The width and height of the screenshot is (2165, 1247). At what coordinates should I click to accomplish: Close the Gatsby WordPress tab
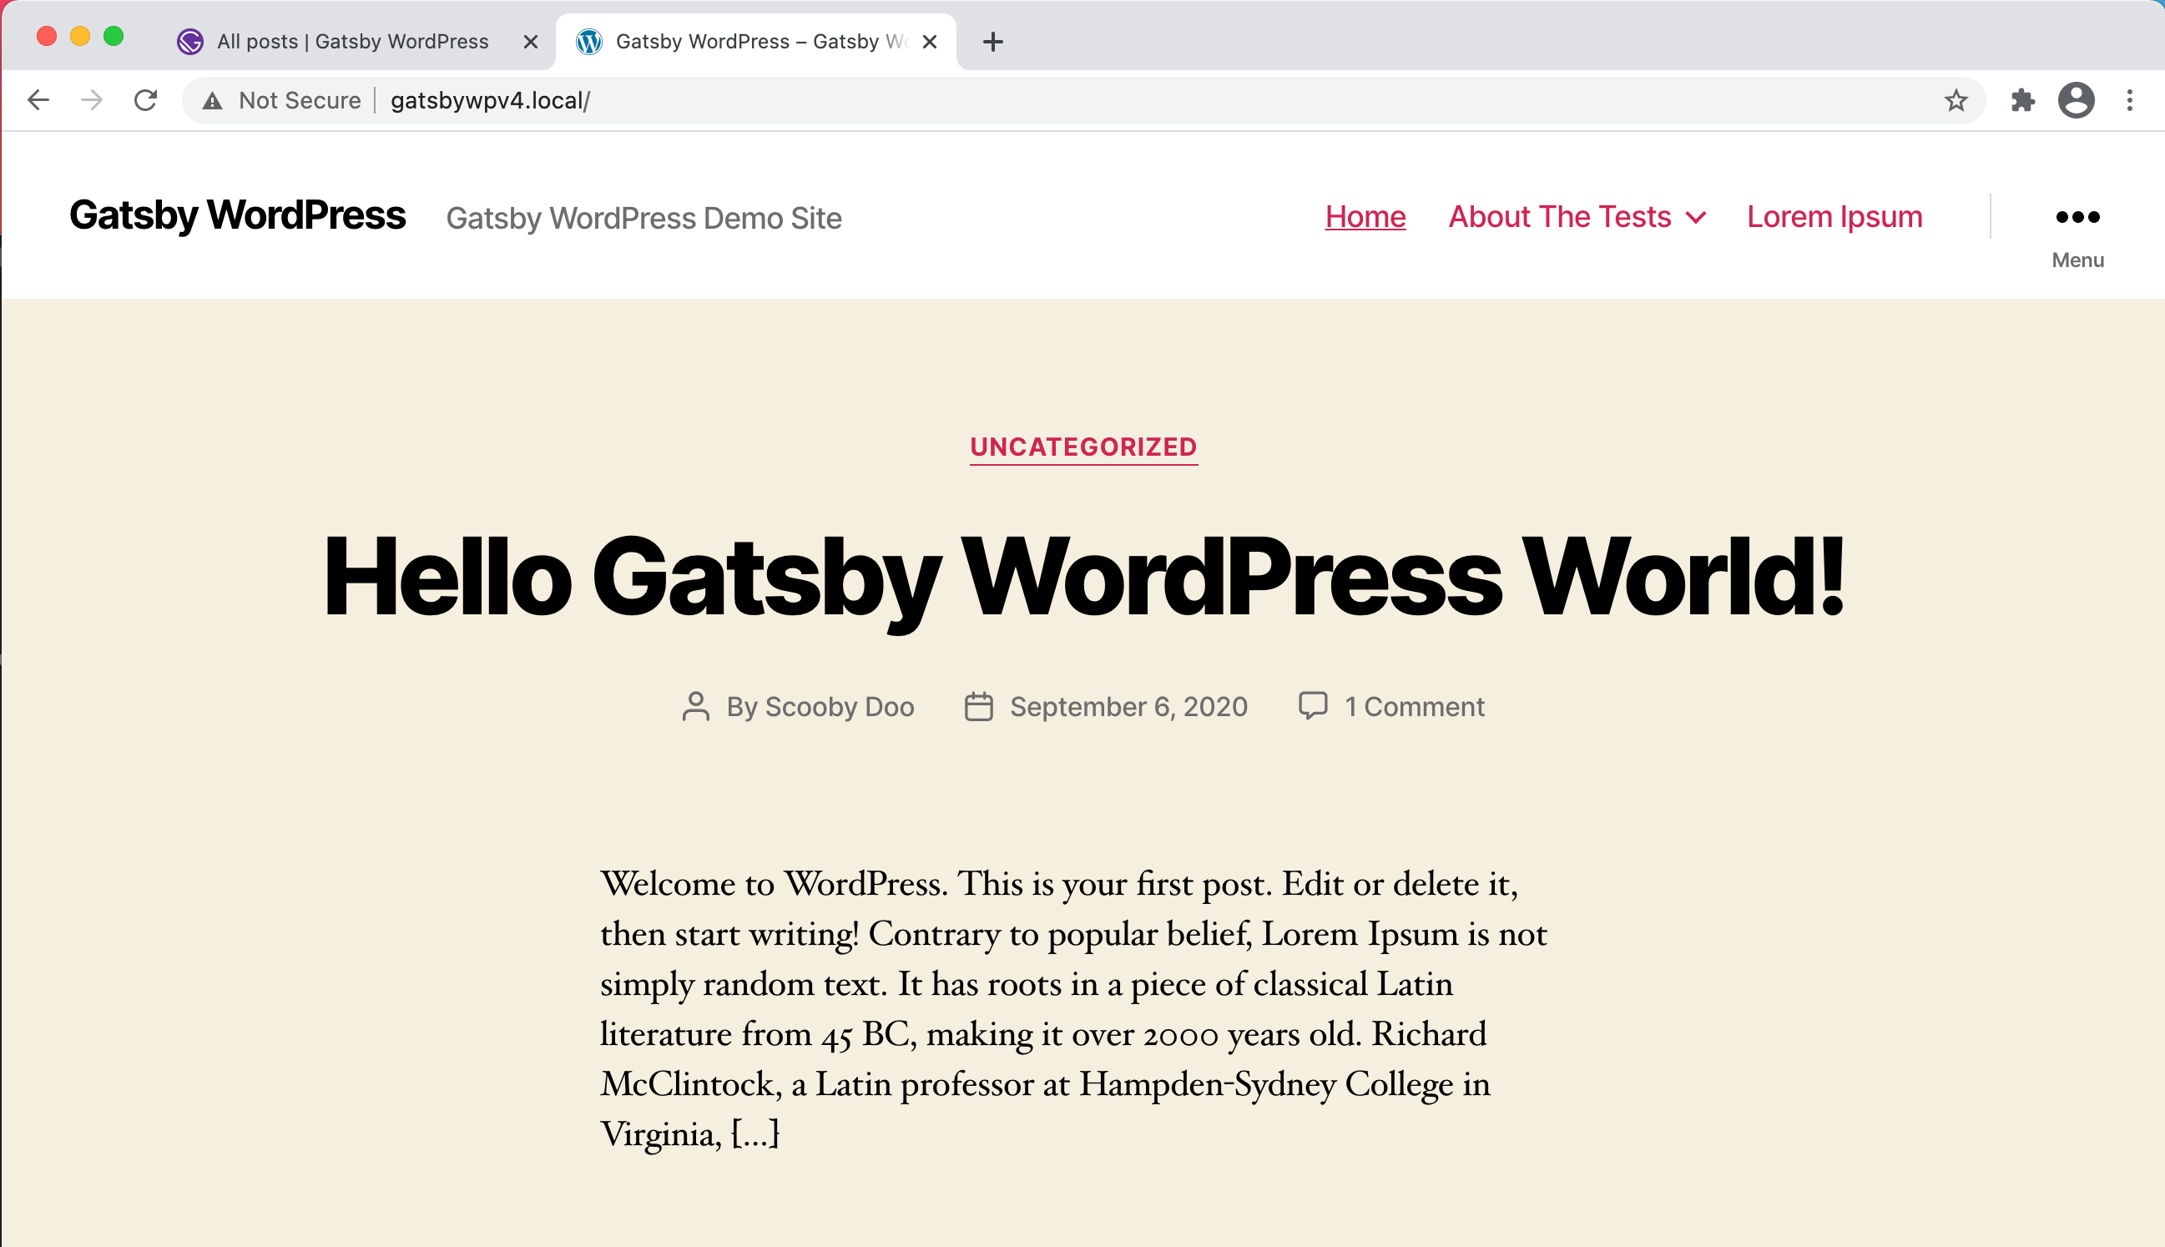(930, 41)
